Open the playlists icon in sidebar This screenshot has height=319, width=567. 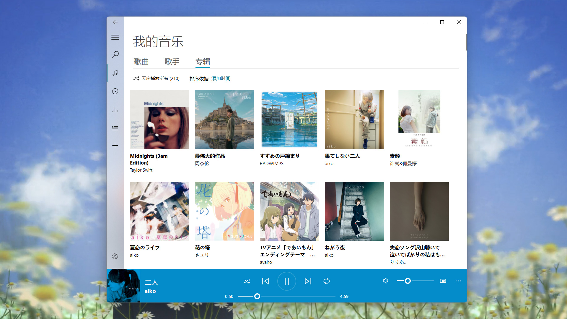(115, 128)
